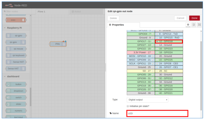
Task: Select GPIO17 - 11 pin radio button
Action: [153, 41]
